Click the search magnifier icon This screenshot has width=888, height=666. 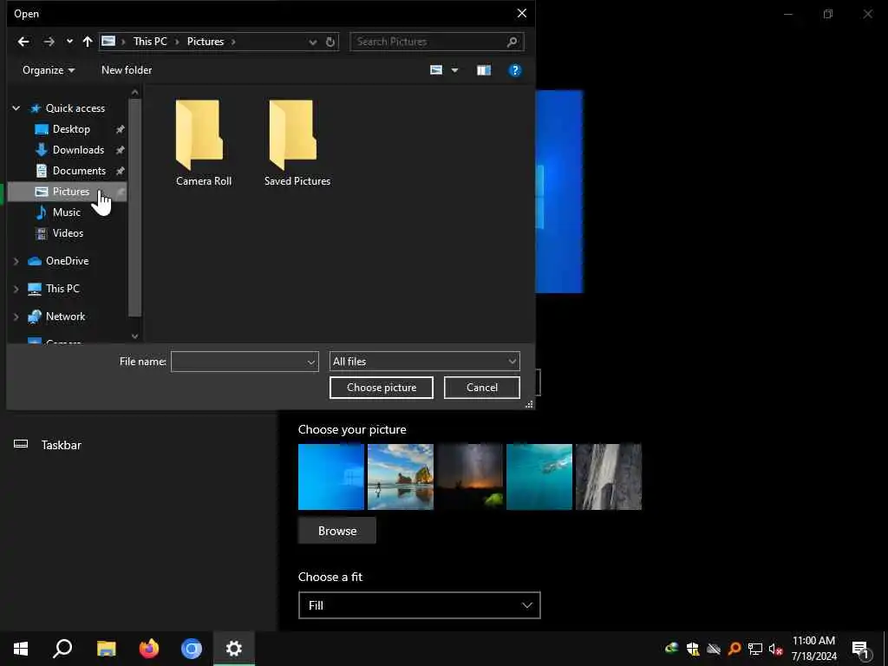point(512,42)
